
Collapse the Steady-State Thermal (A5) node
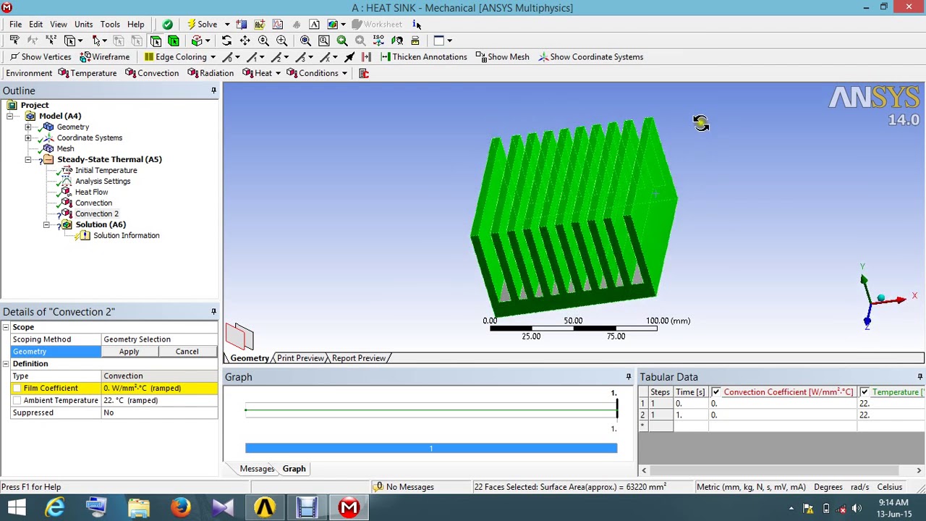(28, 159)
